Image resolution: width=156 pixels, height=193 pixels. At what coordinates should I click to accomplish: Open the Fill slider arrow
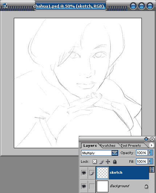tap(150, 161)
